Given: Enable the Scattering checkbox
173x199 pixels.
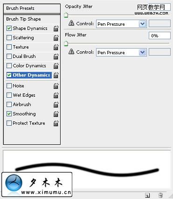Looking at the screenshot, I should click(x=9, y=38).
